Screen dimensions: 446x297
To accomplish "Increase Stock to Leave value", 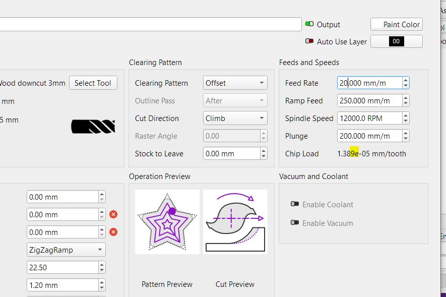I will point(264,151).
